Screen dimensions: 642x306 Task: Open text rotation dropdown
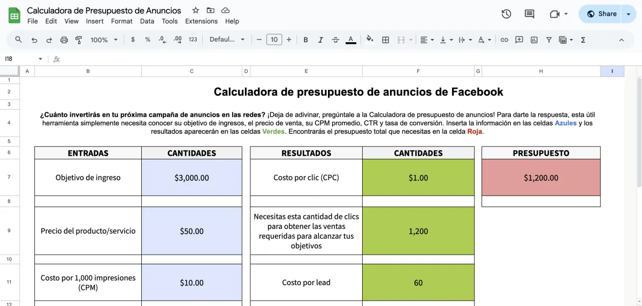pos(485,40)
